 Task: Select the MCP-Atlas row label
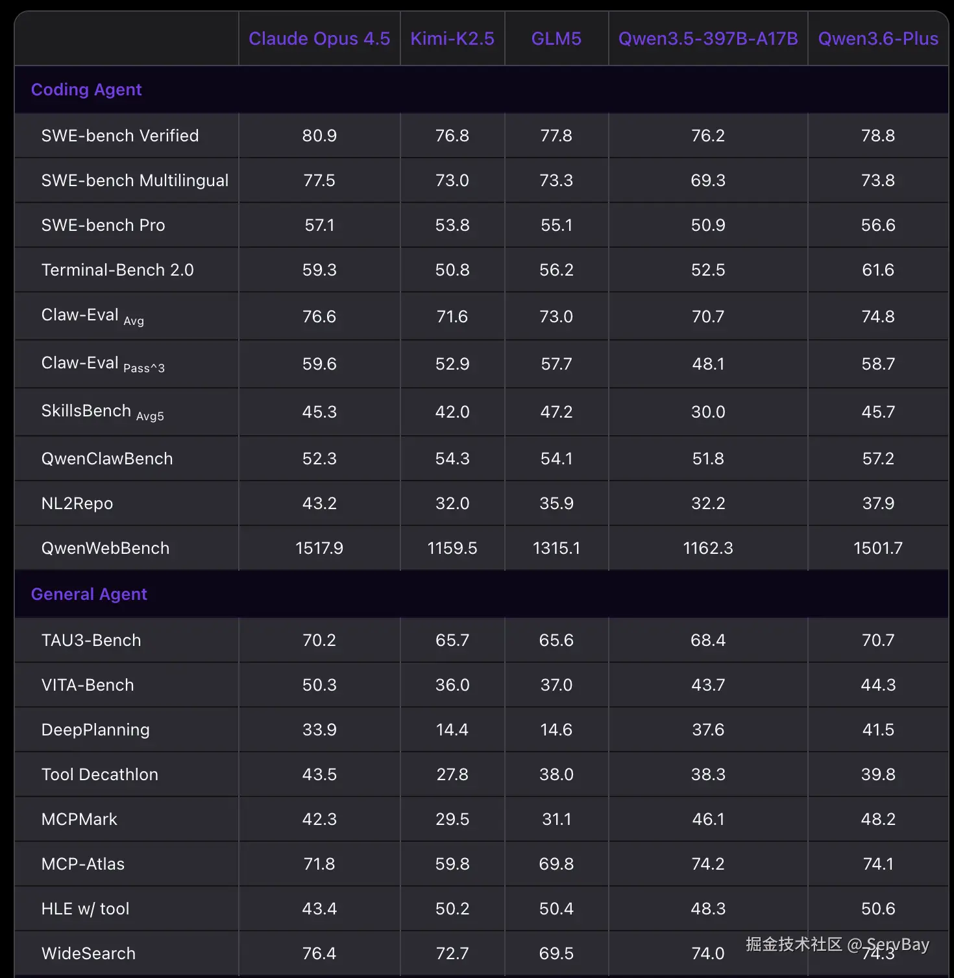pyautogui.click(x=83, y=864)
